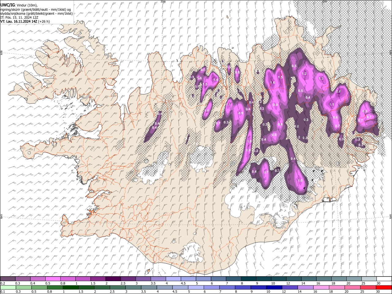Viewport: 392px width, 294px height.
Task: Click the 15W longitude label at top
Action: (x=324, y=2)
